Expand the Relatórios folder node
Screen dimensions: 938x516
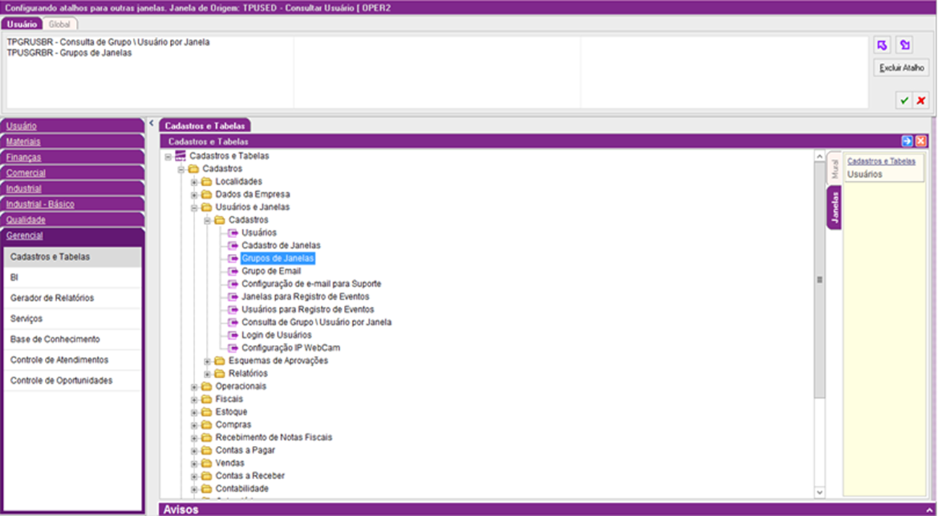[x=207, y=374]
